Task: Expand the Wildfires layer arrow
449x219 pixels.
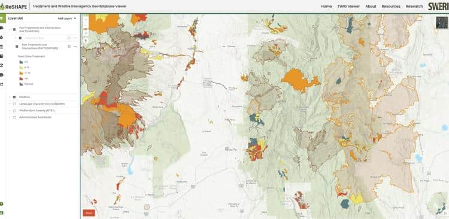Action: point(10,97)
